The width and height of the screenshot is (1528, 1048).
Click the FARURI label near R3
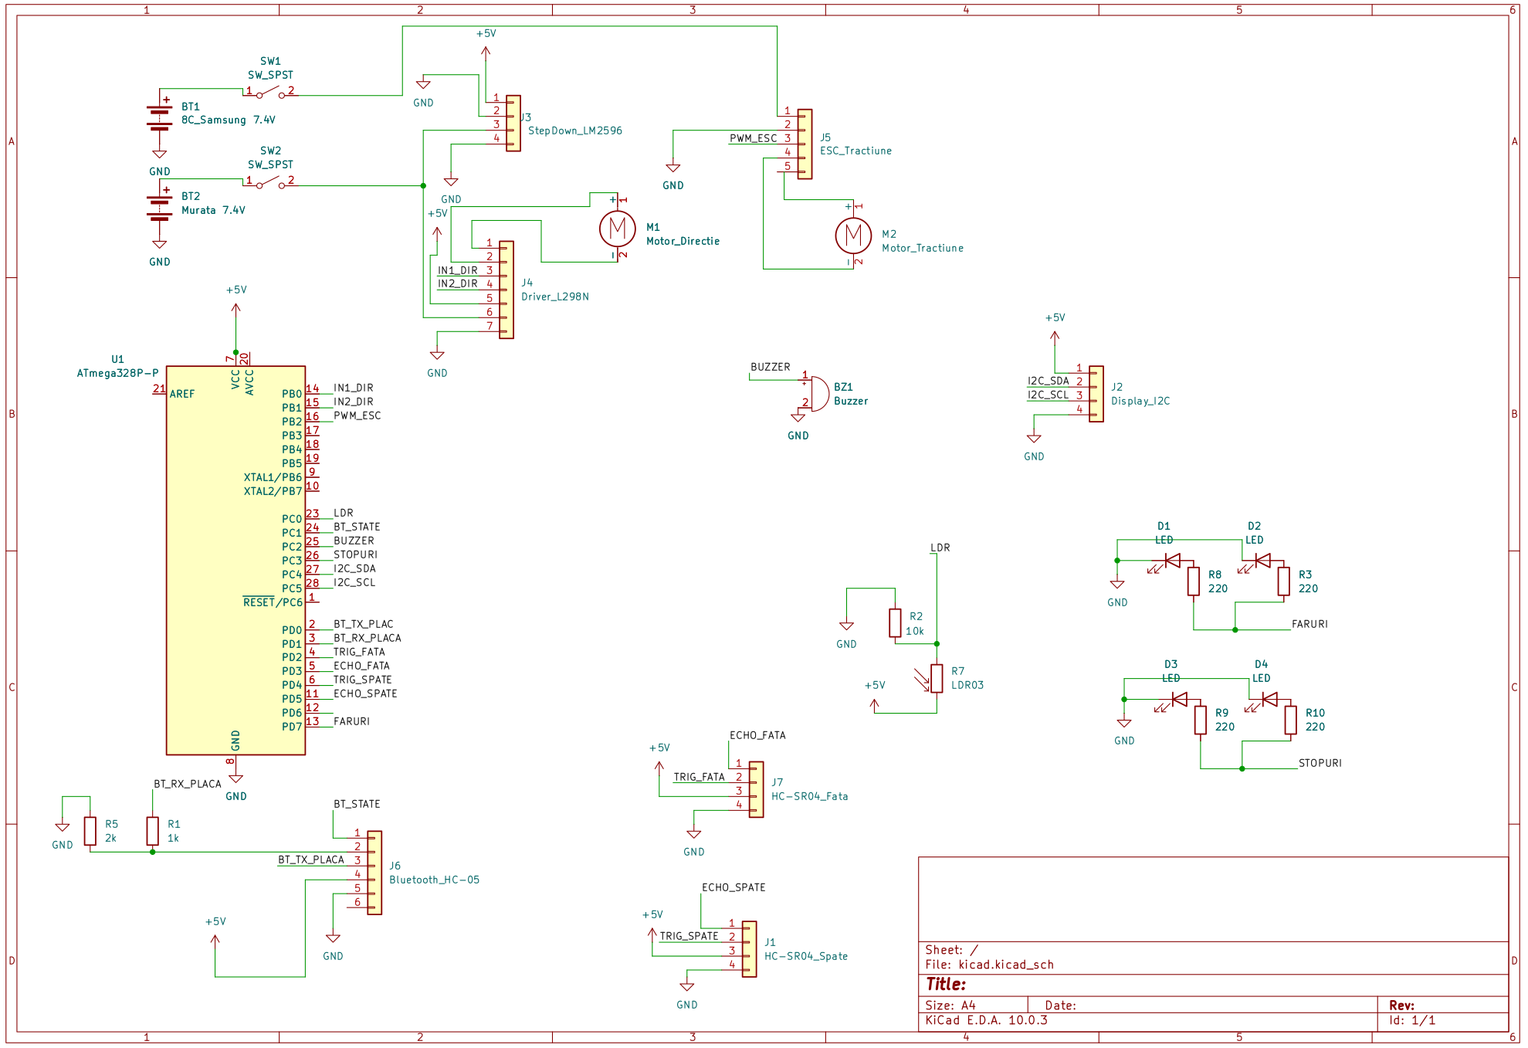pos(1309,625)
